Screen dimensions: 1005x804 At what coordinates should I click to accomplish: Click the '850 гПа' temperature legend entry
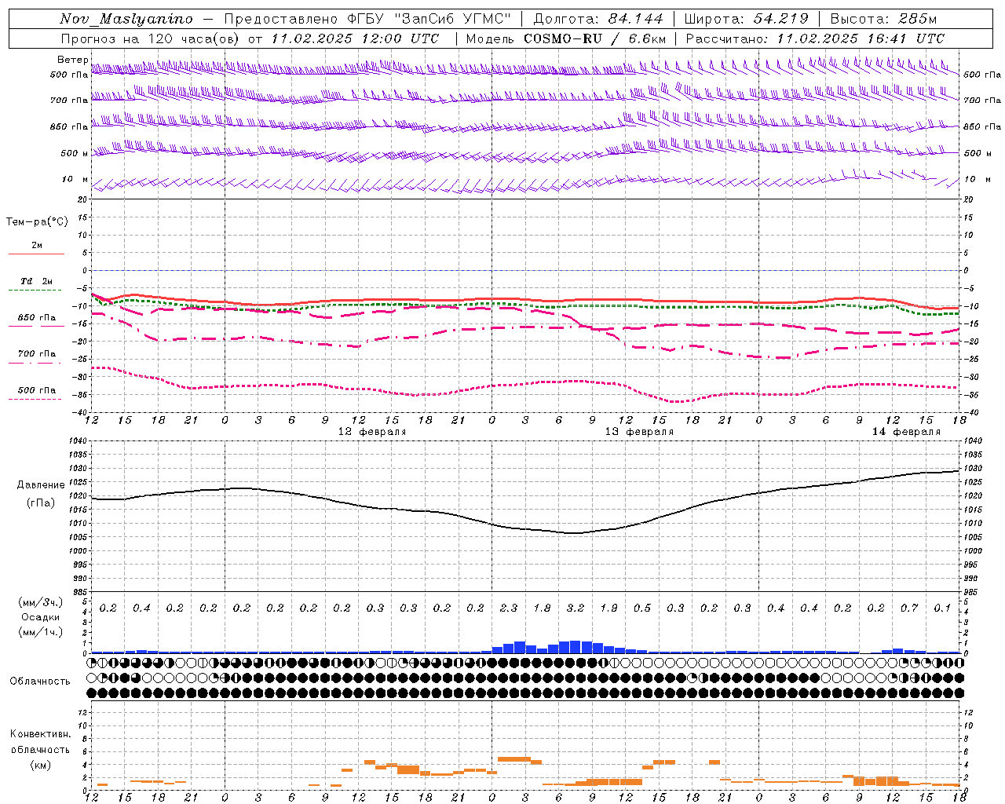[x=36, y=318]
